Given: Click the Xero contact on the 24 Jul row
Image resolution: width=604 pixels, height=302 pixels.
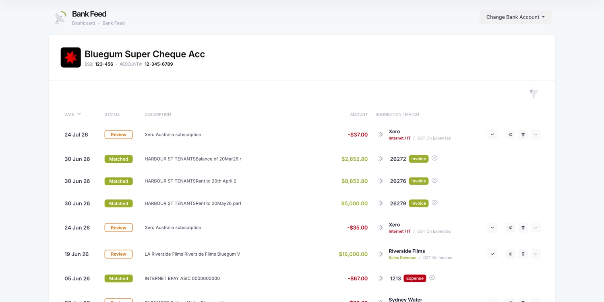Looking at the screenshot, I should pos(394,131).
